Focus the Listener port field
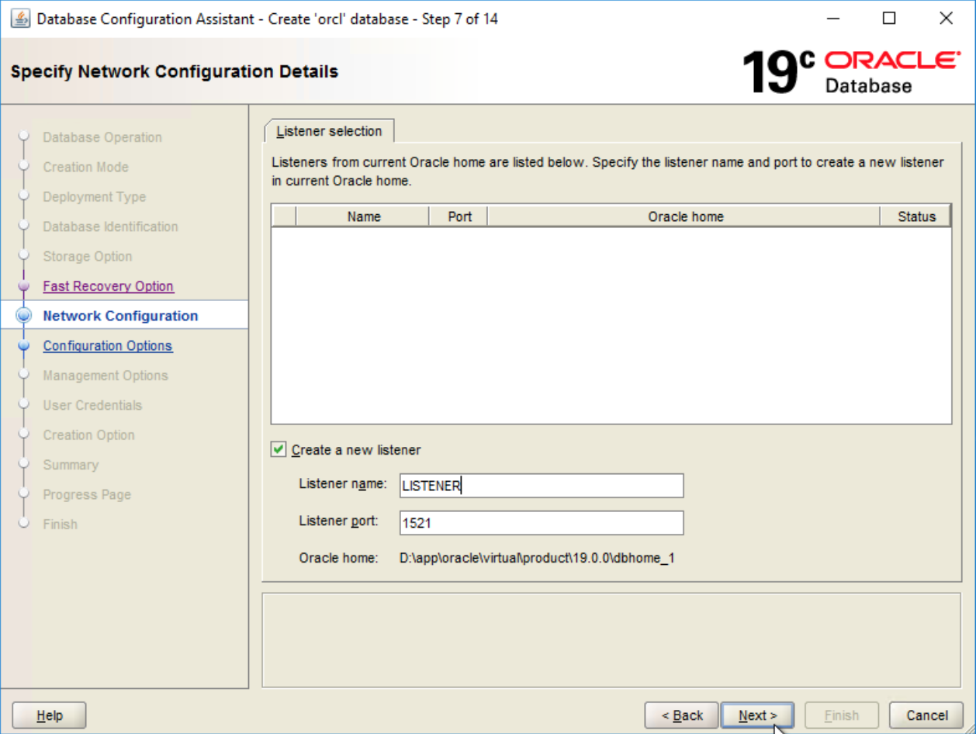976x734 pixels. click(542, 523)
